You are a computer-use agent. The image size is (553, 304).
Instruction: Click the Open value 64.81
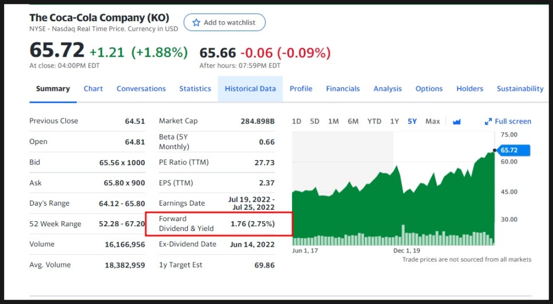point(135,142)
